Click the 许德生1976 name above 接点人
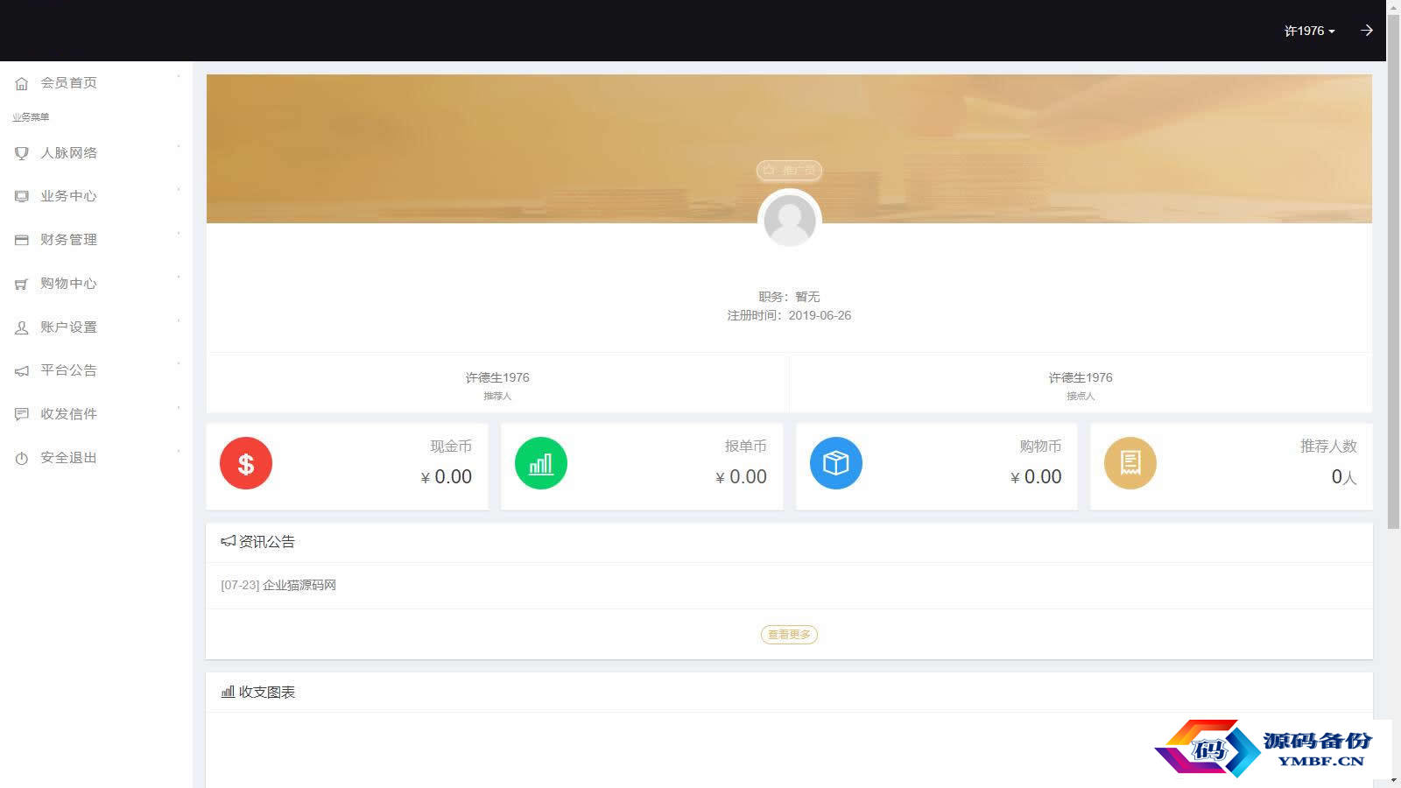The height and width of the screenshot is (788, 1401). (x=1081, y=377)
